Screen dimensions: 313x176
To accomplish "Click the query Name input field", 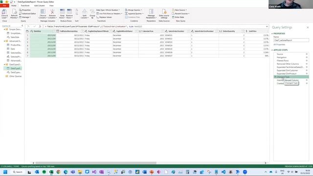I will coord(291,40).
